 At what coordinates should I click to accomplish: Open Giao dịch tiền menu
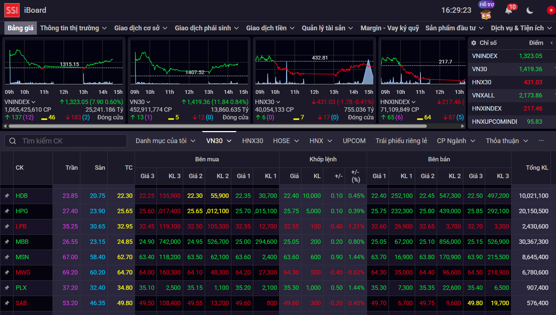(270, 28)
